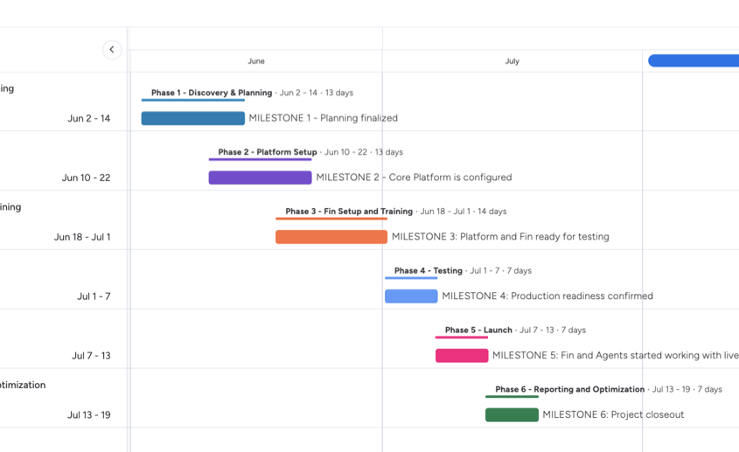Open Phase 6 - Reporting and Optimization label

570,390
